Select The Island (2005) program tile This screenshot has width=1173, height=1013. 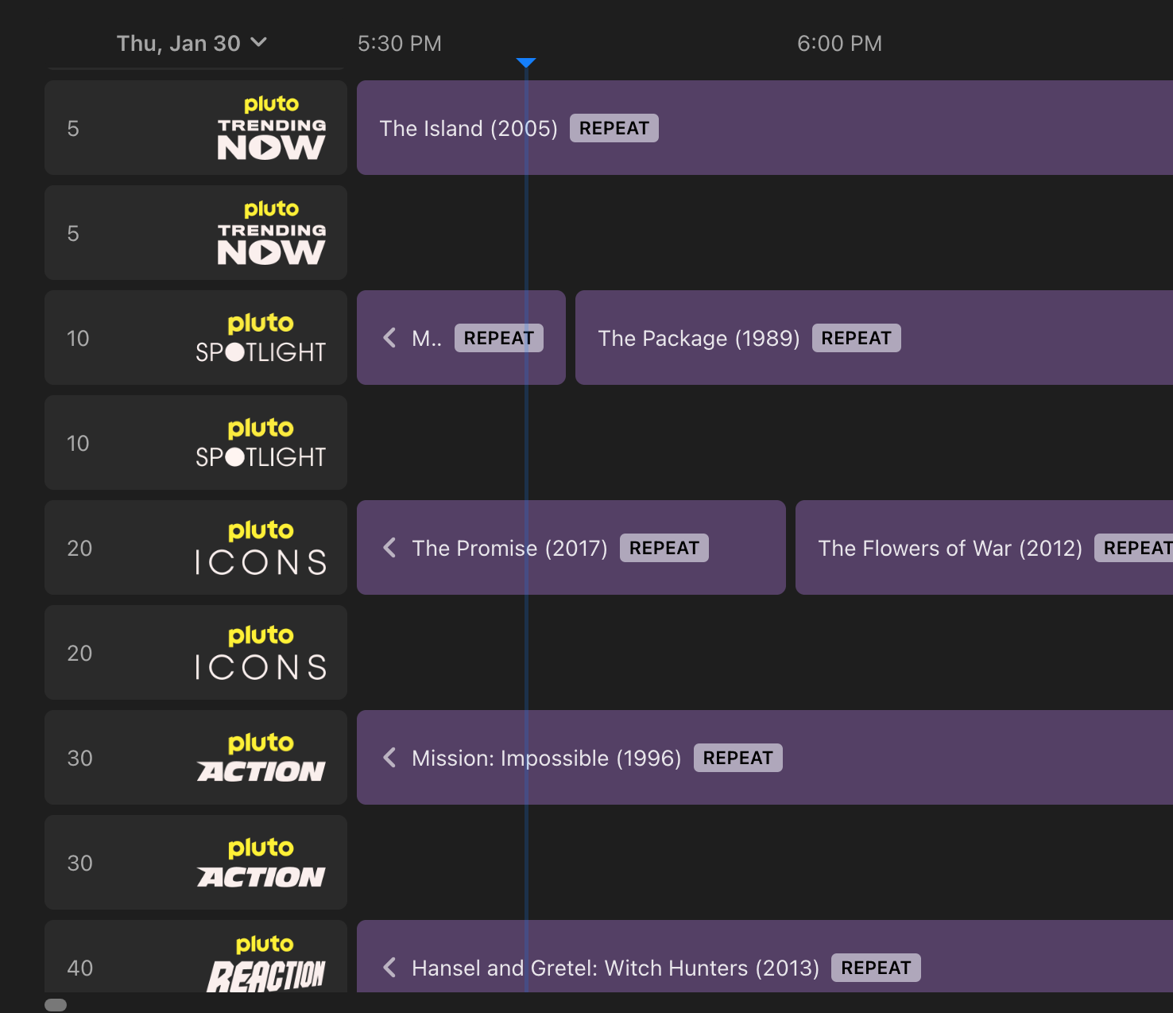click(469, 128)
